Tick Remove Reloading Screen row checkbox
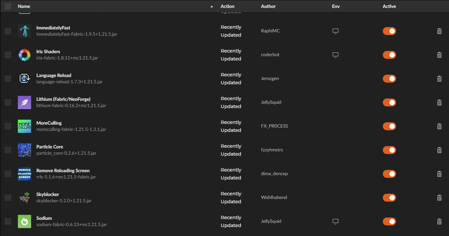This screenshot has height=236, width=449. [8, 174]
